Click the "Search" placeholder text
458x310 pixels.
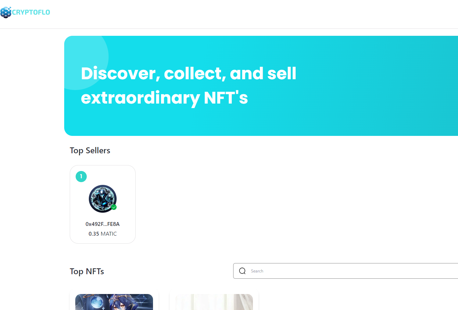coord(257,271)
